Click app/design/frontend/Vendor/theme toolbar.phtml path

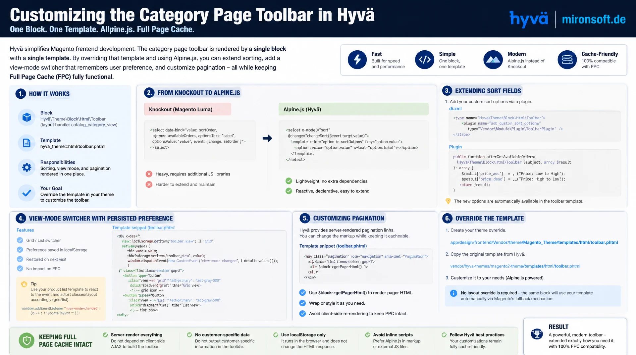(x=534, y=242)
